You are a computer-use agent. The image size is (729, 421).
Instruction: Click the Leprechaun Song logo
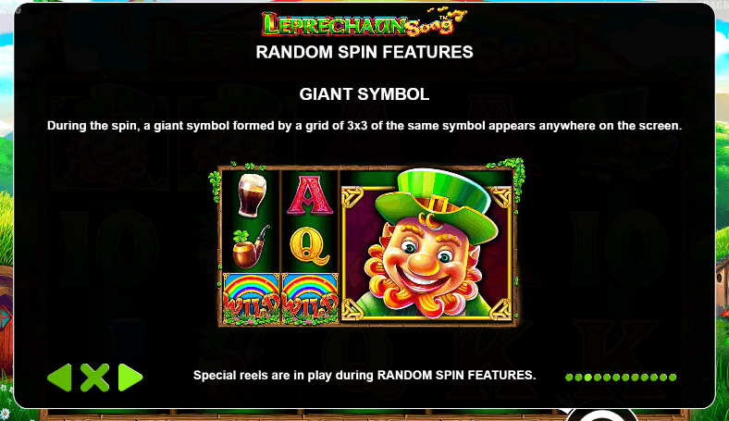[364, 22]
